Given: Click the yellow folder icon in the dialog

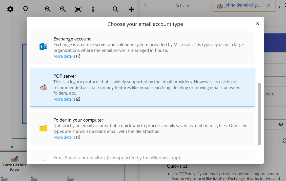Looking at the screenshot, I should (43, 128).
